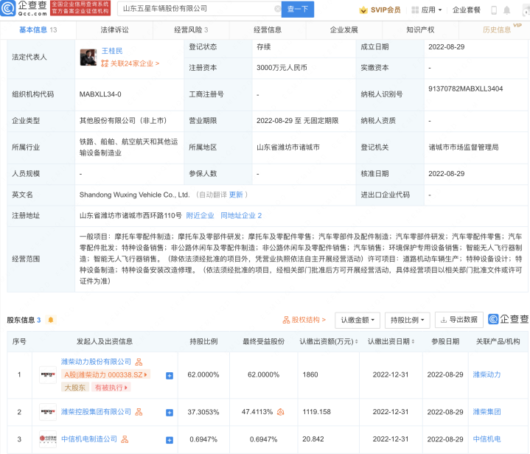Open equity structure icon next to 潍柴动力股份有限公司

(139, 362)
